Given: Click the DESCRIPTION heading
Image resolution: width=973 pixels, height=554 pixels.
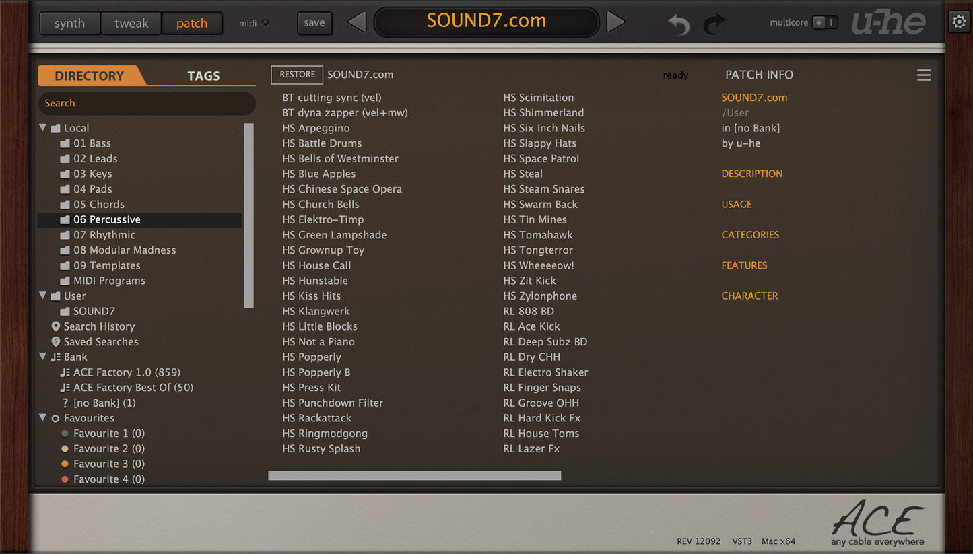Looking at the screenshot, I should tap(752, 174).
